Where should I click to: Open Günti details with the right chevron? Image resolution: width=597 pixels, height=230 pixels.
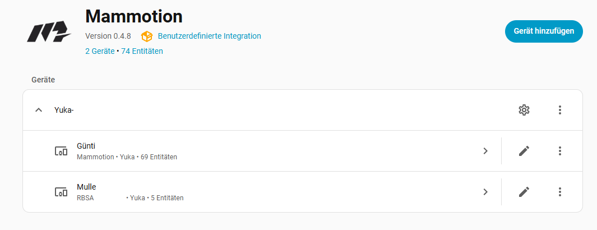[x=485, y=151]
